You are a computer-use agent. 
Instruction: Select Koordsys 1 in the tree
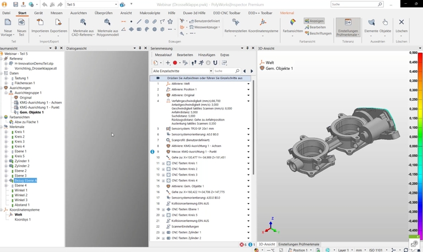click(23, 220)
